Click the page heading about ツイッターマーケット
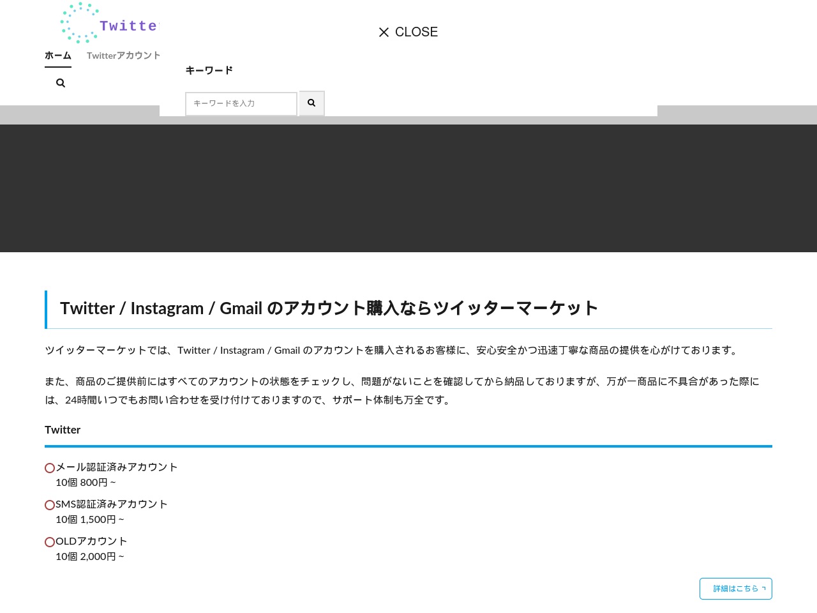Image resolution: width=817 pixels, height=613 pixels. [329, 308]
